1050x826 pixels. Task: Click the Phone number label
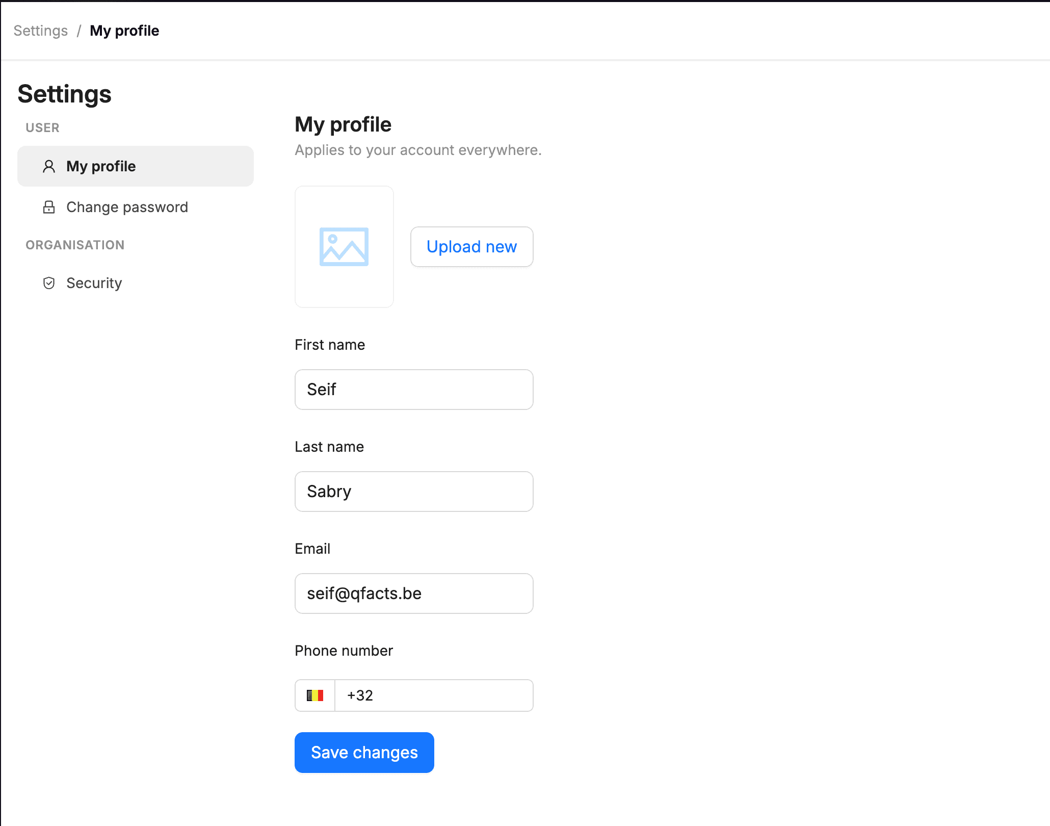pyautogui.click(x=344, y=651)
